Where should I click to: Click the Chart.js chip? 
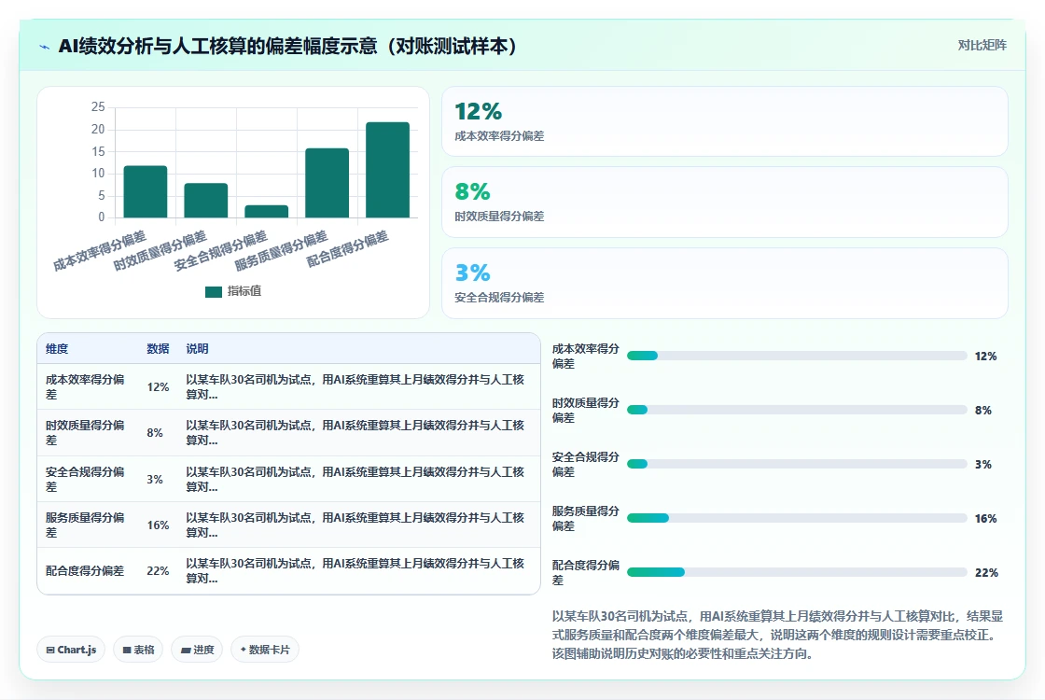pos(71,650)
